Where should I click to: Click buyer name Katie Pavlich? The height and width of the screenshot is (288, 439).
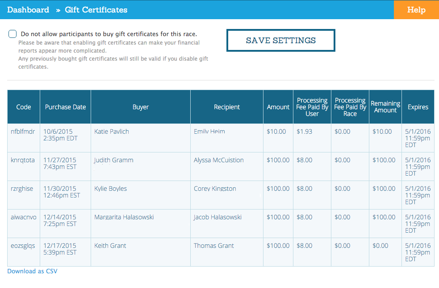[x=111, y=131]
